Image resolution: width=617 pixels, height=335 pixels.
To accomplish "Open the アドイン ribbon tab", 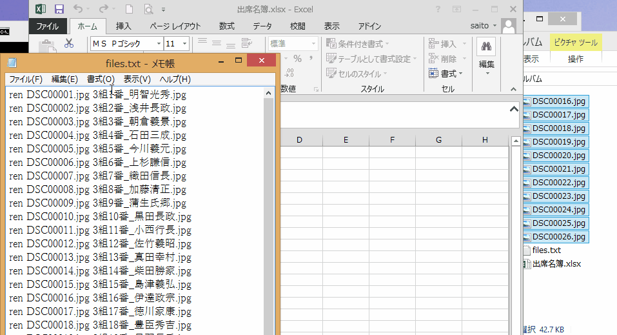I will tap(369, 26).
